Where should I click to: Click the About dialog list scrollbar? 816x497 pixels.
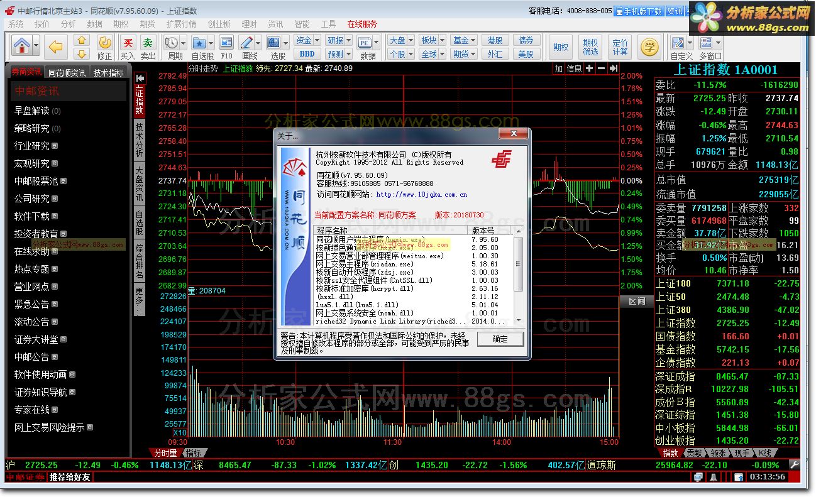point(519,276)
